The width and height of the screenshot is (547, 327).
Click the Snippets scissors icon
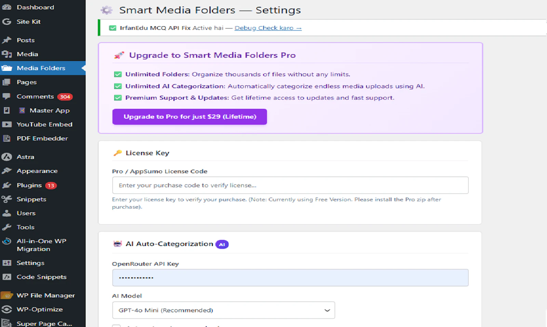(6, 199)
